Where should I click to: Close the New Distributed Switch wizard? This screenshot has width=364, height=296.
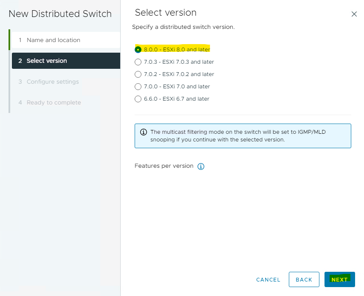pyautogui.click(x=354, y=14)
